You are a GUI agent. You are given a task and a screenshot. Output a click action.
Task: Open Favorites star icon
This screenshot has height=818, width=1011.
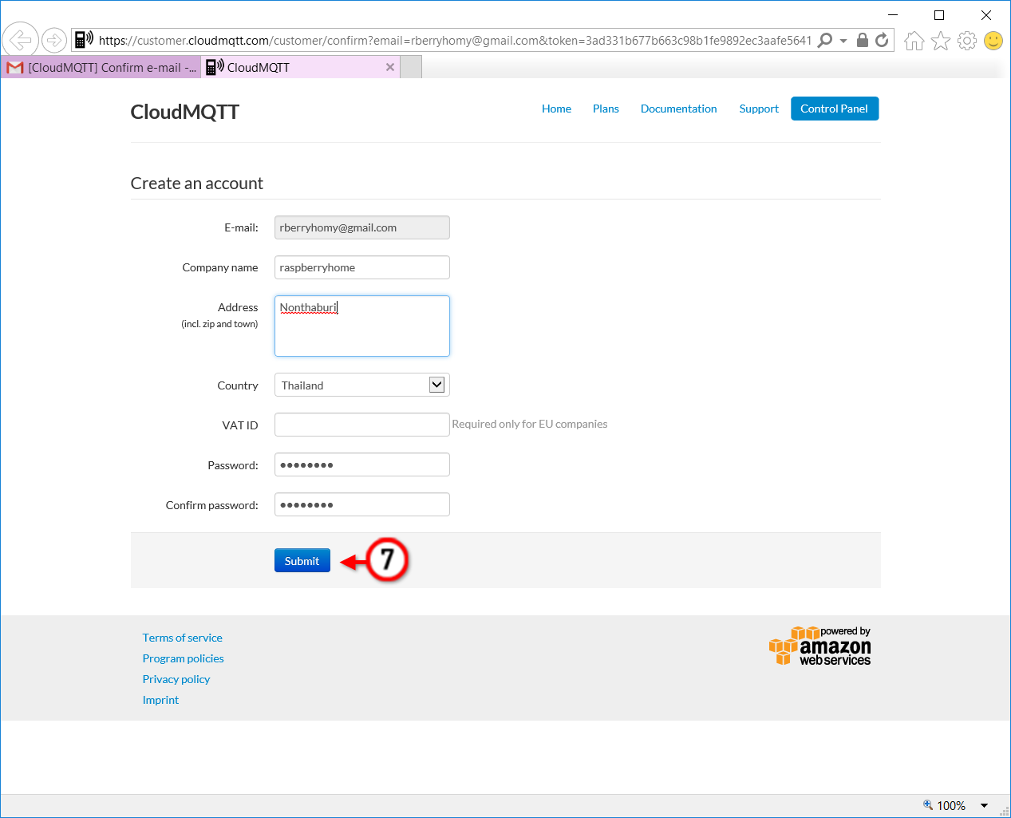click(x=941, y=40)
